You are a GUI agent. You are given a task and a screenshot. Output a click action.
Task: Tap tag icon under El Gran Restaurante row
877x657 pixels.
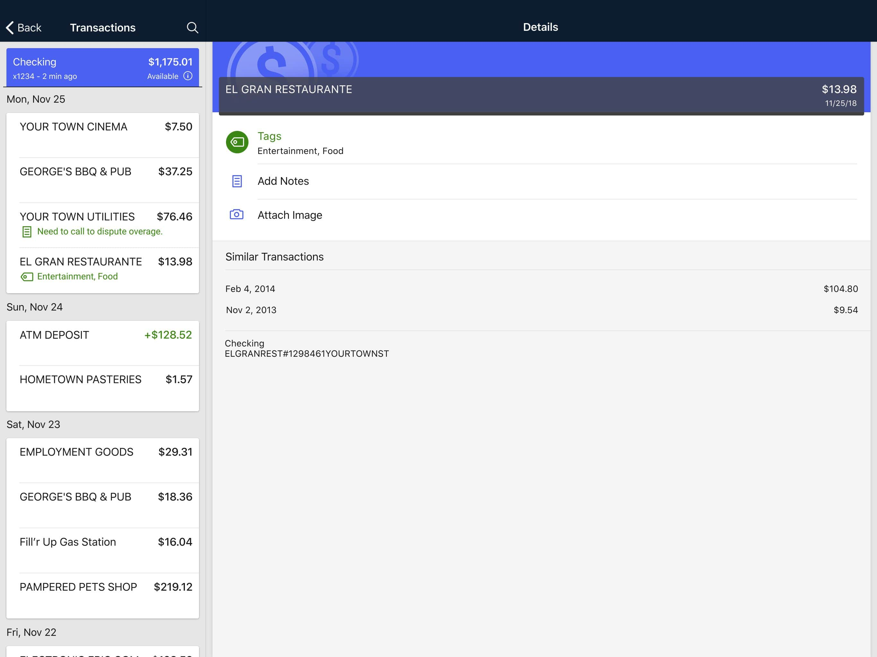pyautogui.click(x=27, y=277)
